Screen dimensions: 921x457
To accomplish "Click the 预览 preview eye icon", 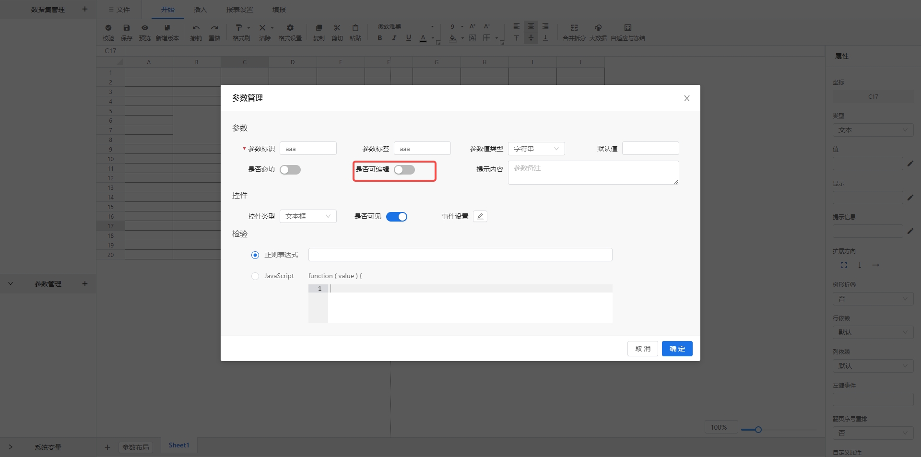I will [145, 28].
